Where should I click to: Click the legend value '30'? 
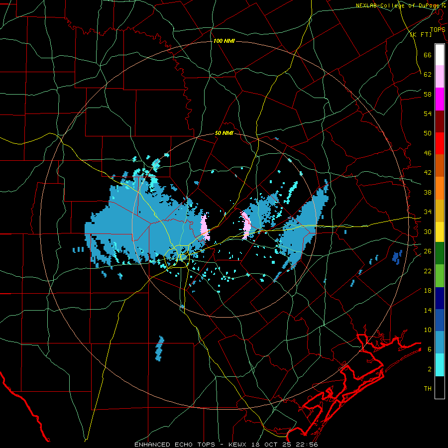pyautogui.click(x=428, y=231)
